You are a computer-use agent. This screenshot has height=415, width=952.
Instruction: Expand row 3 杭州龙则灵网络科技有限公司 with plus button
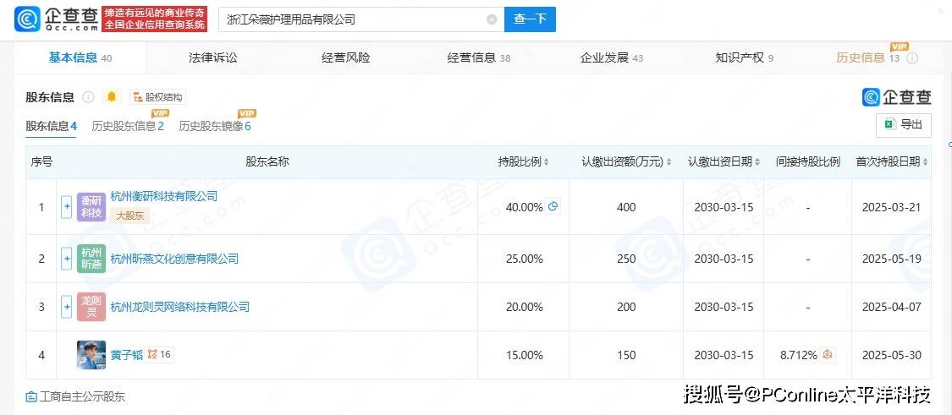(67, 307)
